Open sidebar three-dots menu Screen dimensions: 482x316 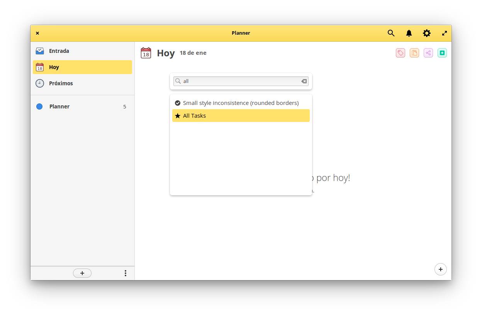tap(126, 273)
